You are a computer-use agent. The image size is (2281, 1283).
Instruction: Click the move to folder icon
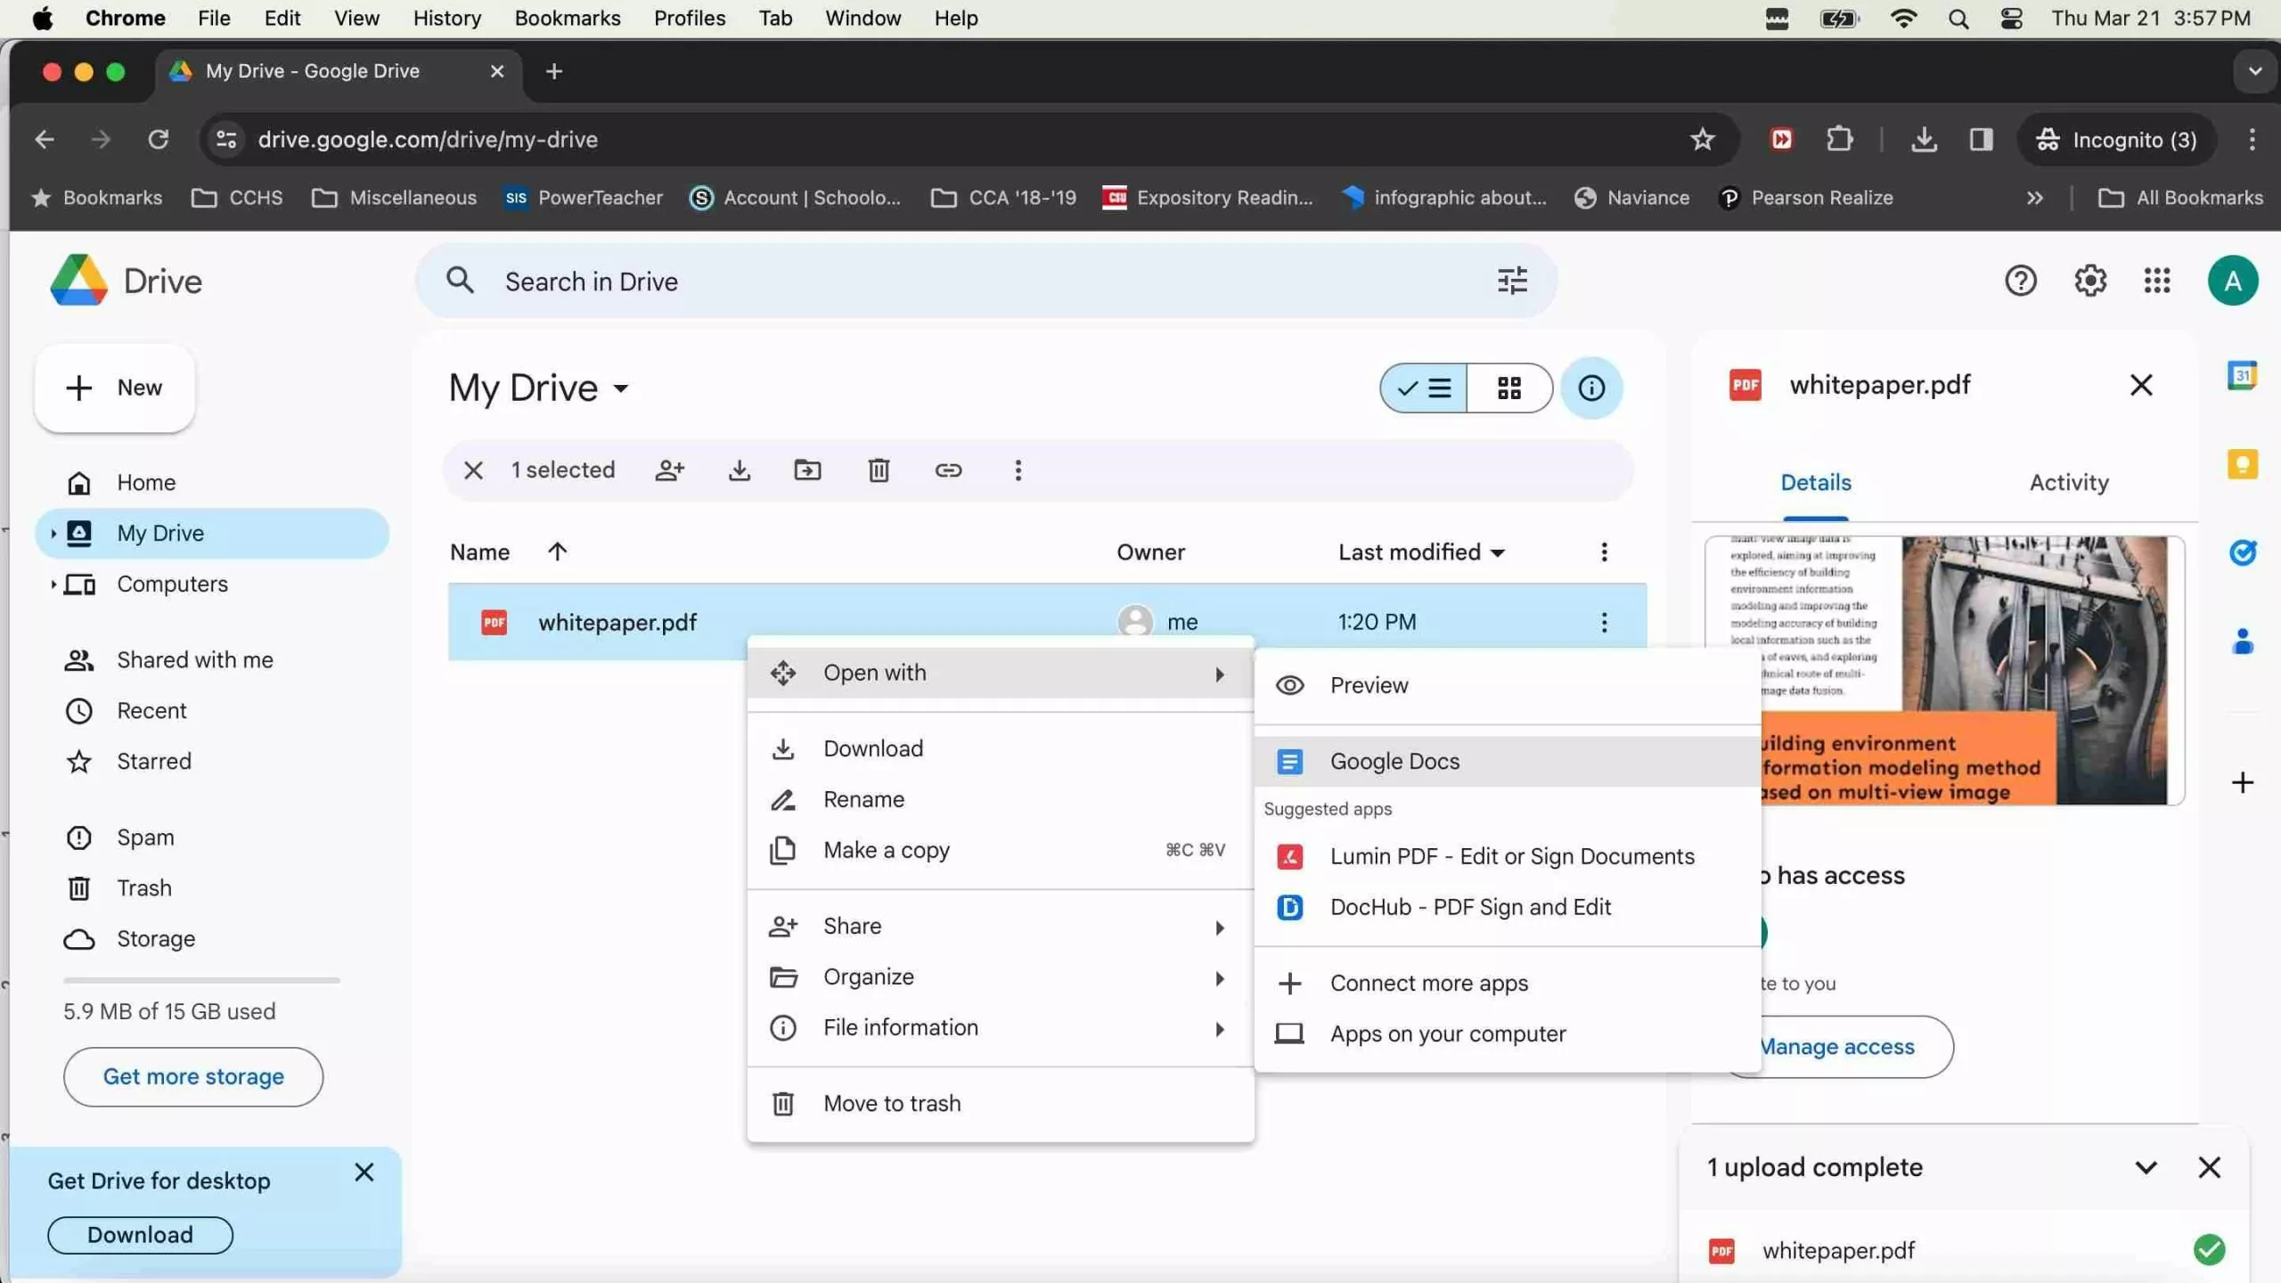[807, 470]
